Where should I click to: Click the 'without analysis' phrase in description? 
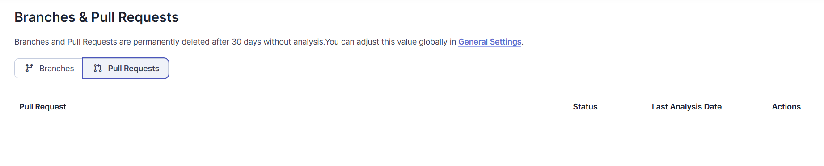293,42
